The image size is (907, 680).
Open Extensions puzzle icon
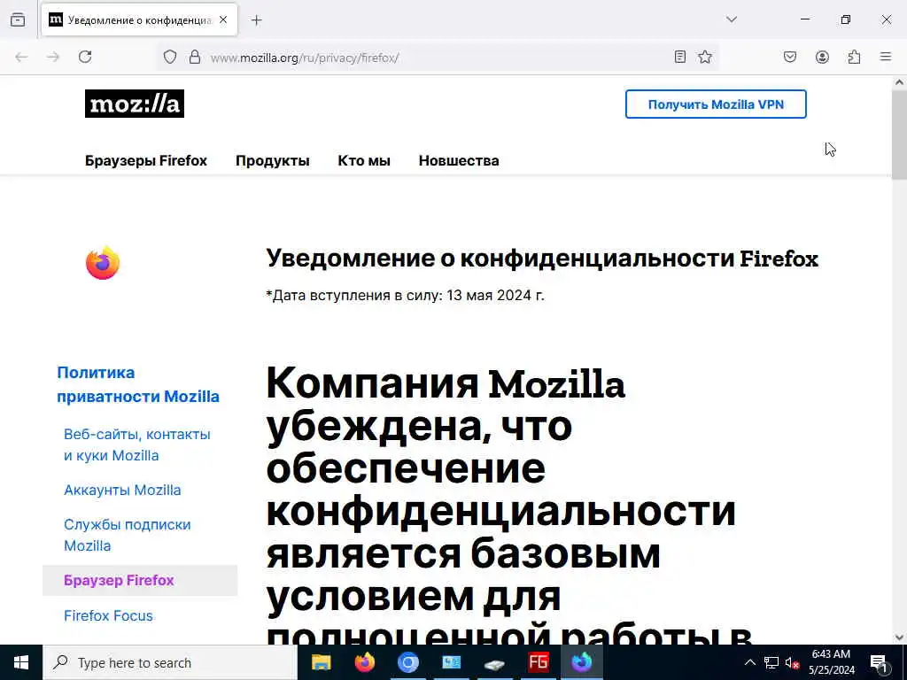(x=854, y=57)
